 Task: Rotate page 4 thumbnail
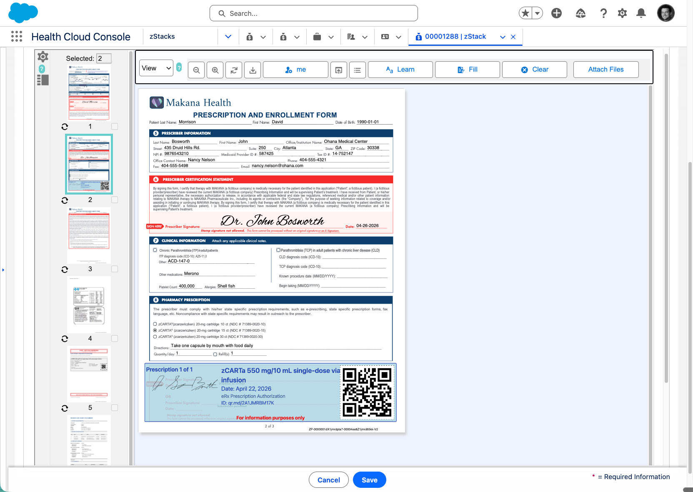65,339
